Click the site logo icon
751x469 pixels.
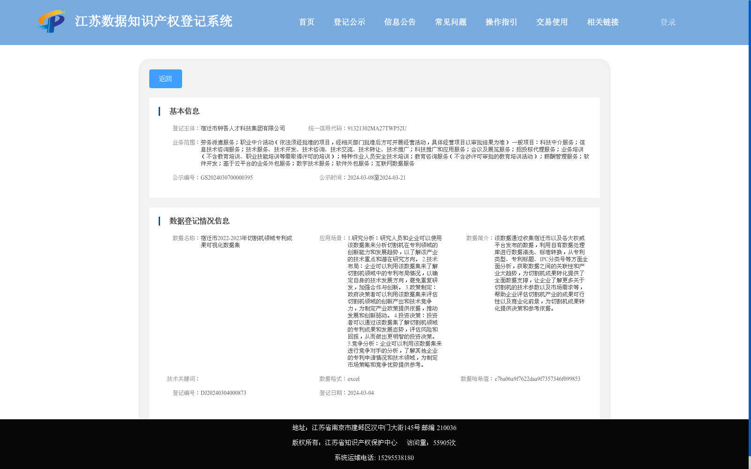(52, 22)
